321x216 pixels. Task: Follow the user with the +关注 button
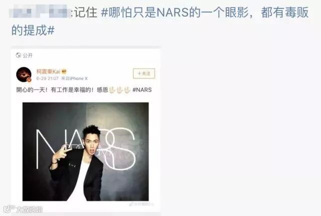[x=144, y=74]
